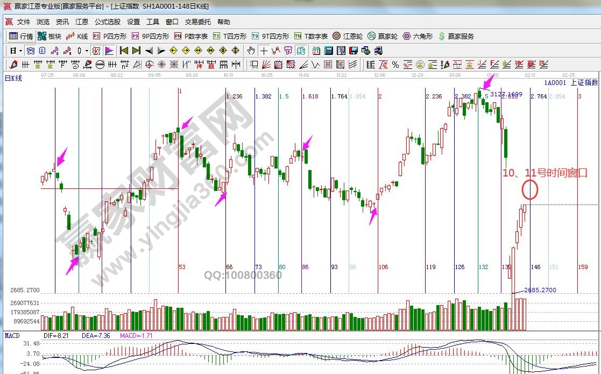This screenshot has width=601, height=374.
Task: Click the red-circled time window marker
Action: click(x=530, y=190)
